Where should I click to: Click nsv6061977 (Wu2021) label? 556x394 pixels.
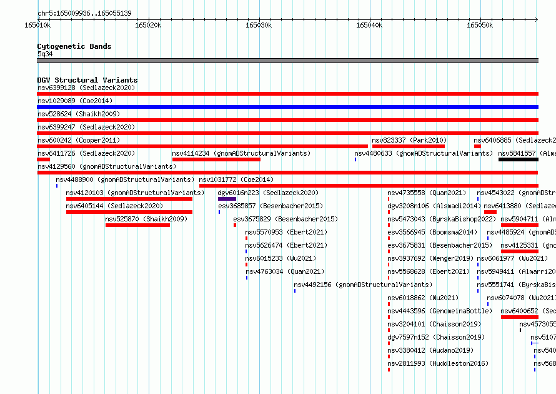point(512,258)
